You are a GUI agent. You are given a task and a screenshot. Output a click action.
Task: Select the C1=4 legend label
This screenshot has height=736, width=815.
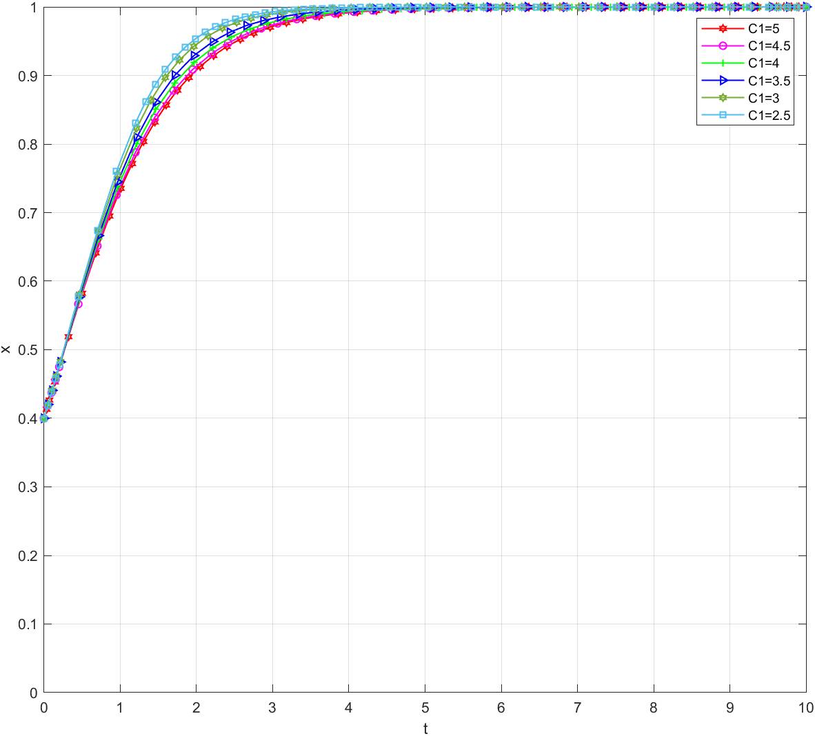[x=764, y=63]
